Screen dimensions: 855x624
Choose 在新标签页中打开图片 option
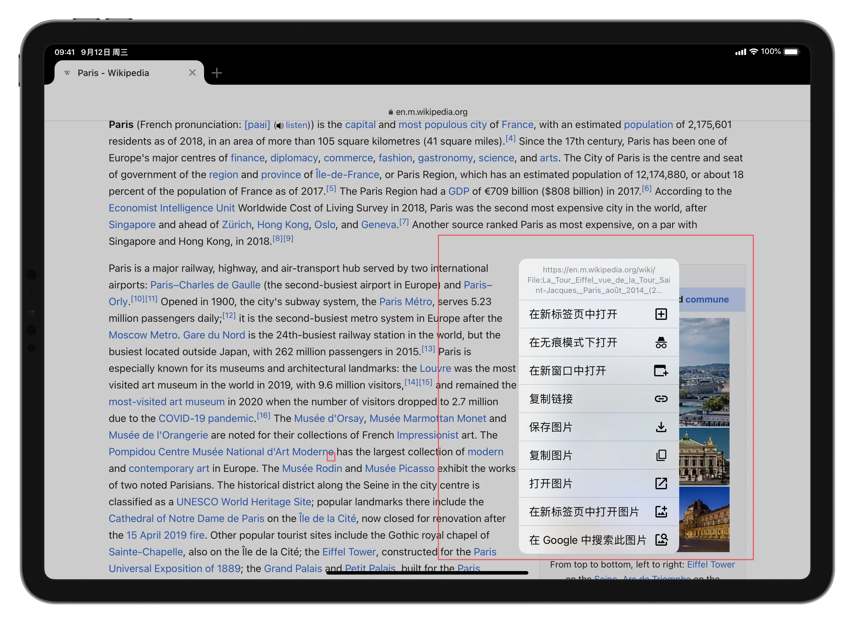pyautogui.click(x=598, y=512)
